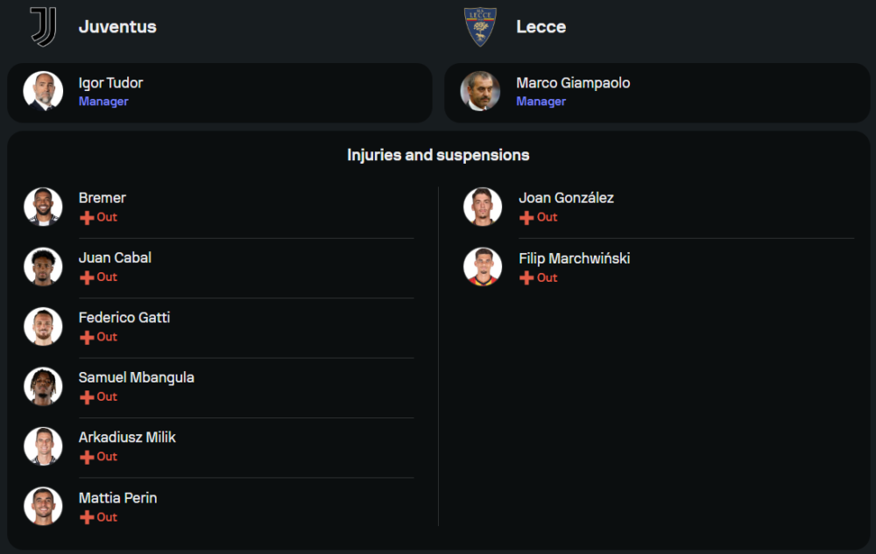
Task: Click Federico Gatti's player avatar
Action: pos(43,326)
